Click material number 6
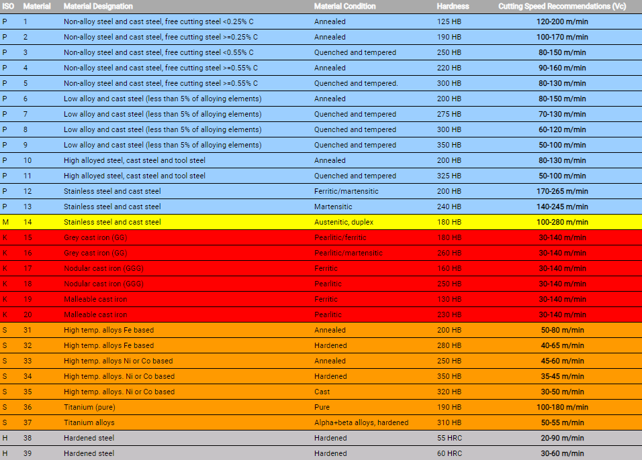This screenshot has height=460, width=642. pos(26,99)
